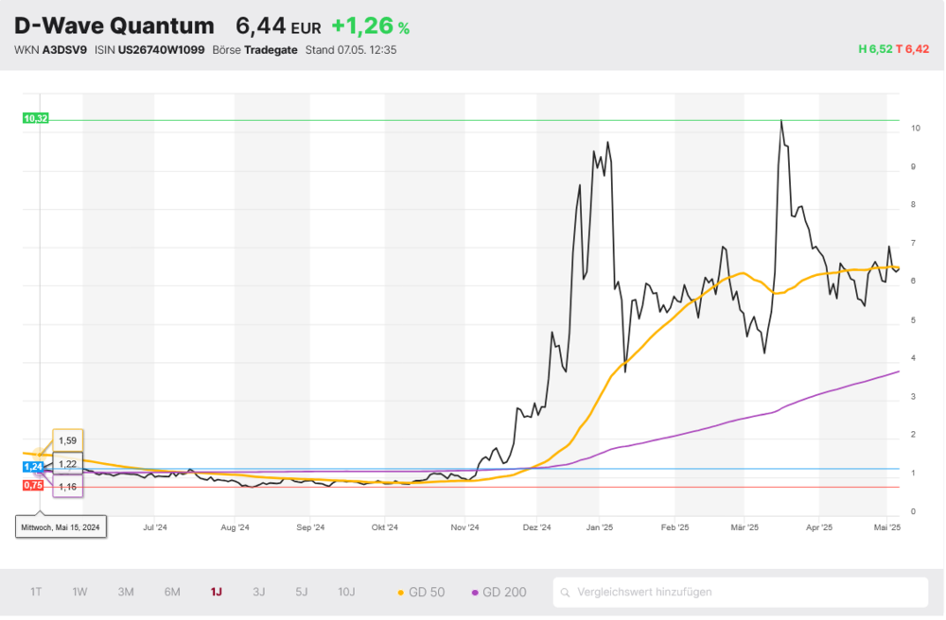This screenshot has width=946, height=620.
Task: Open the 3M three-month chart
Action: pyautogui.click(x=124, y=592)
